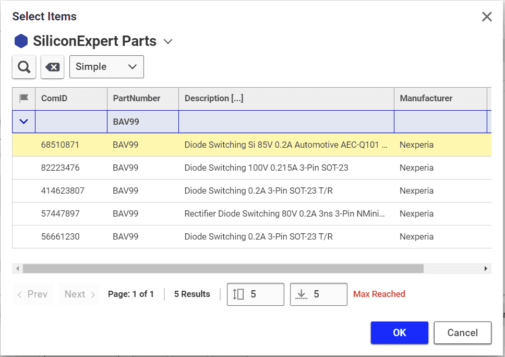Click the page size field showing 5
Screen dimensions: 505x357
point(256,294)
